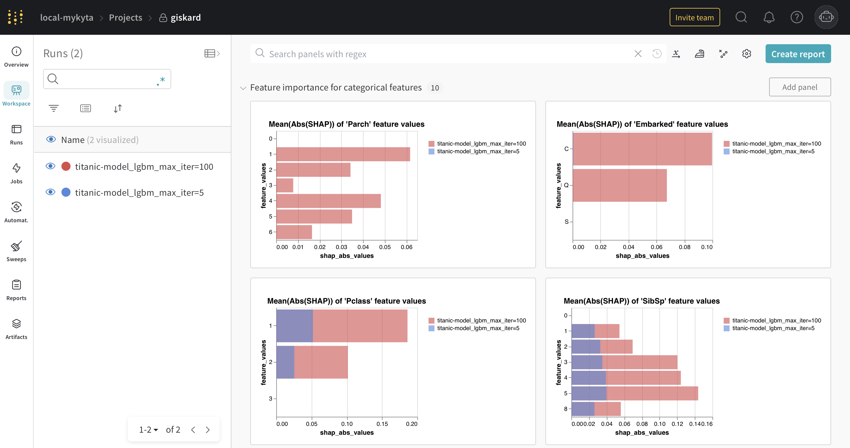Expand the runs table view
Screen dimensions: 850x448
(x=212, y=53)
